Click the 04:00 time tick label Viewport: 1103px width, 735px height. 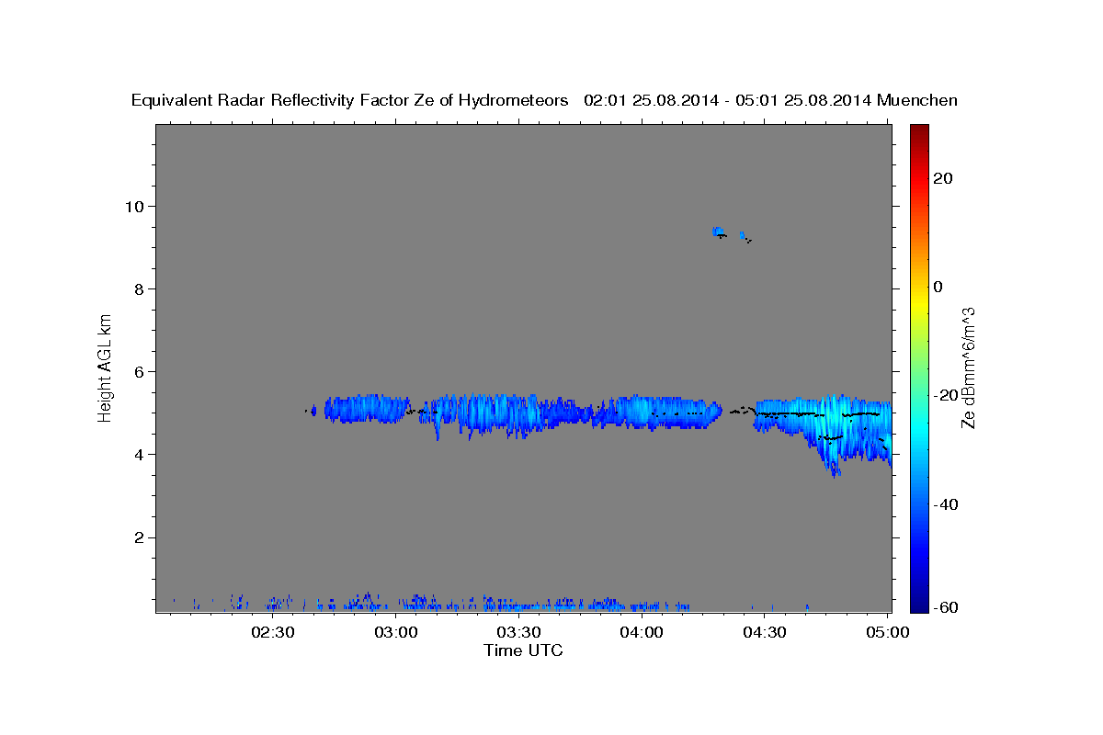tap(642, 632)
